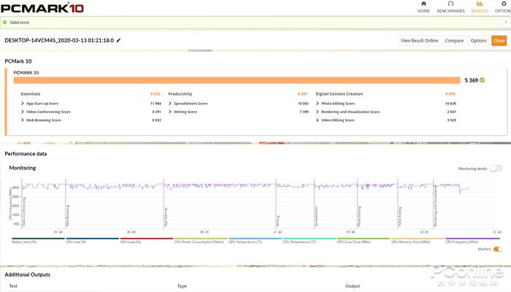Screen dimensions: 511x292
Task: Click the Type column header
Action: coord(182,286)
